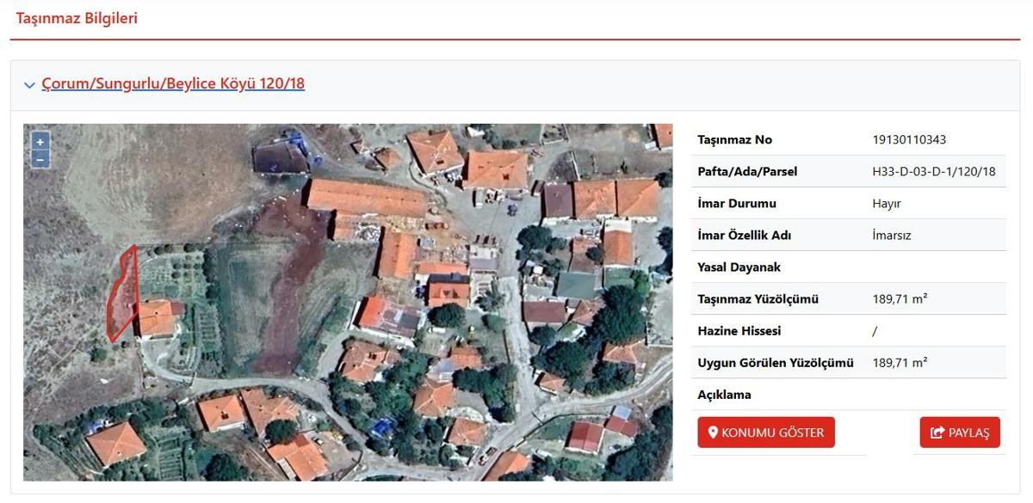This screenshot has height=503, width=1033.
Task: Open the Çorum/Sungurlu/Beylice Köyü 120/18 link
Action: 173,83
